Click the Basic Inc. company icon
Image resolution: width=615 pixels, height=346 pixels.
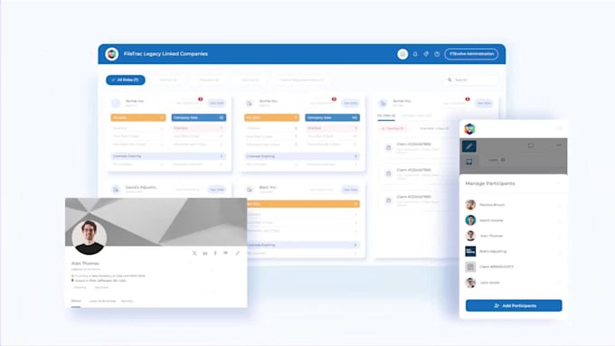tap(250, 190)
